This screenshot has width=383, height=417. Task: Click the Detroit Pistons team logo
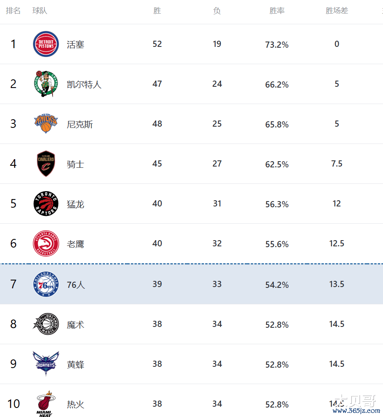point(46,44)
